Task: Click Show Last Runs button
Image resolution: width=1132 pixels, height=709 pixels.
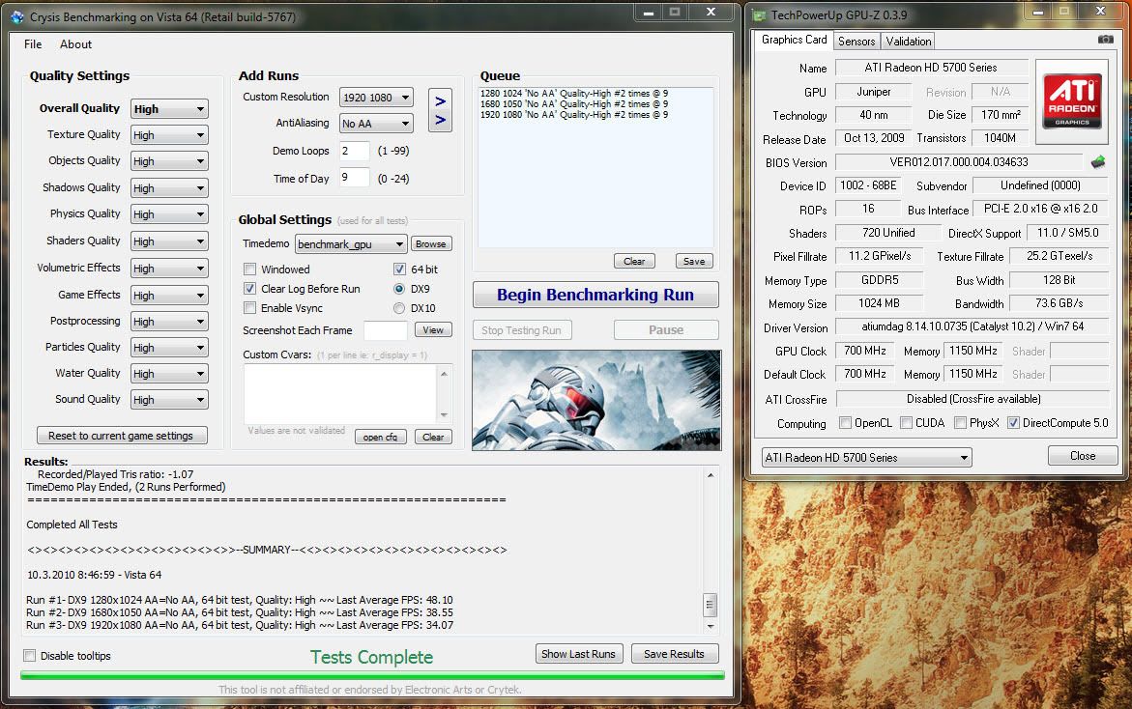Action: point(578,654)
